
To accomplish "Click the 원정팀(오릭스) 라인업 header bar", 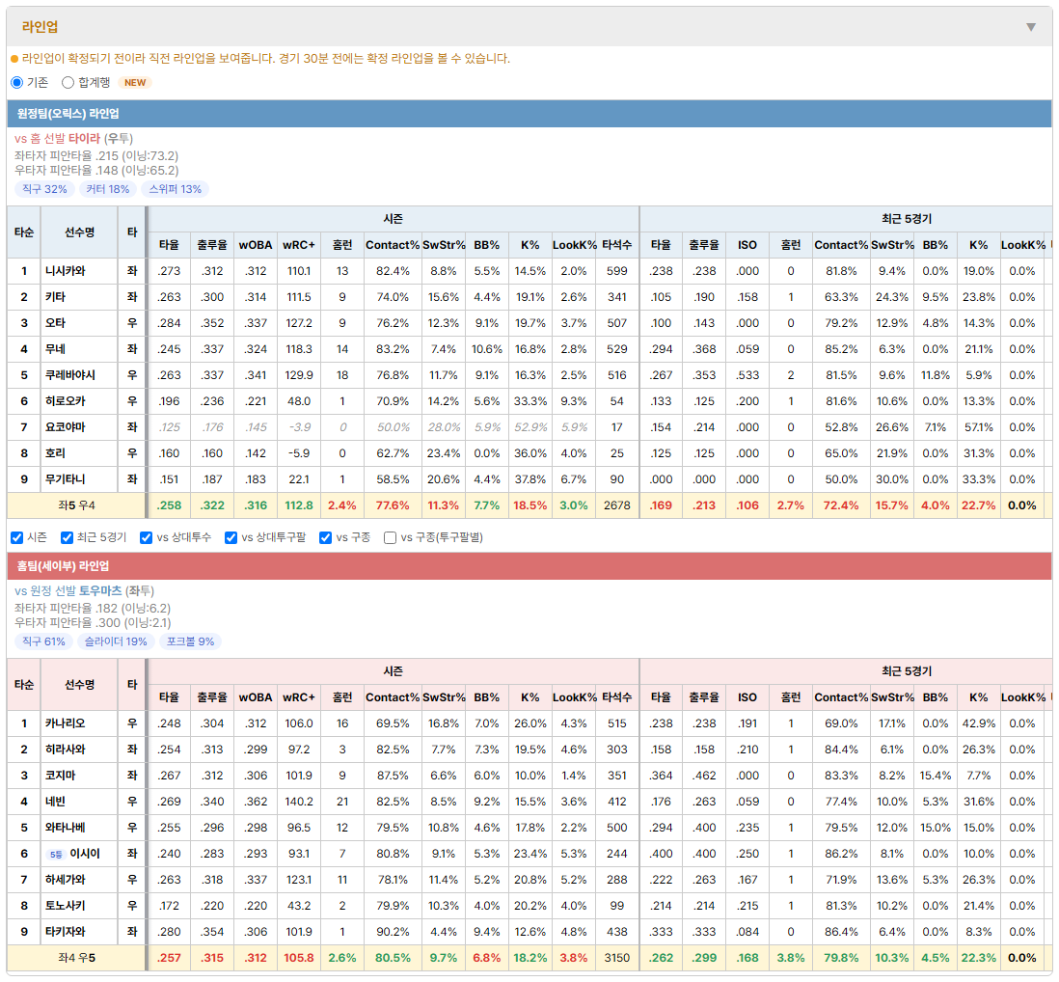I will coord(529,114).
